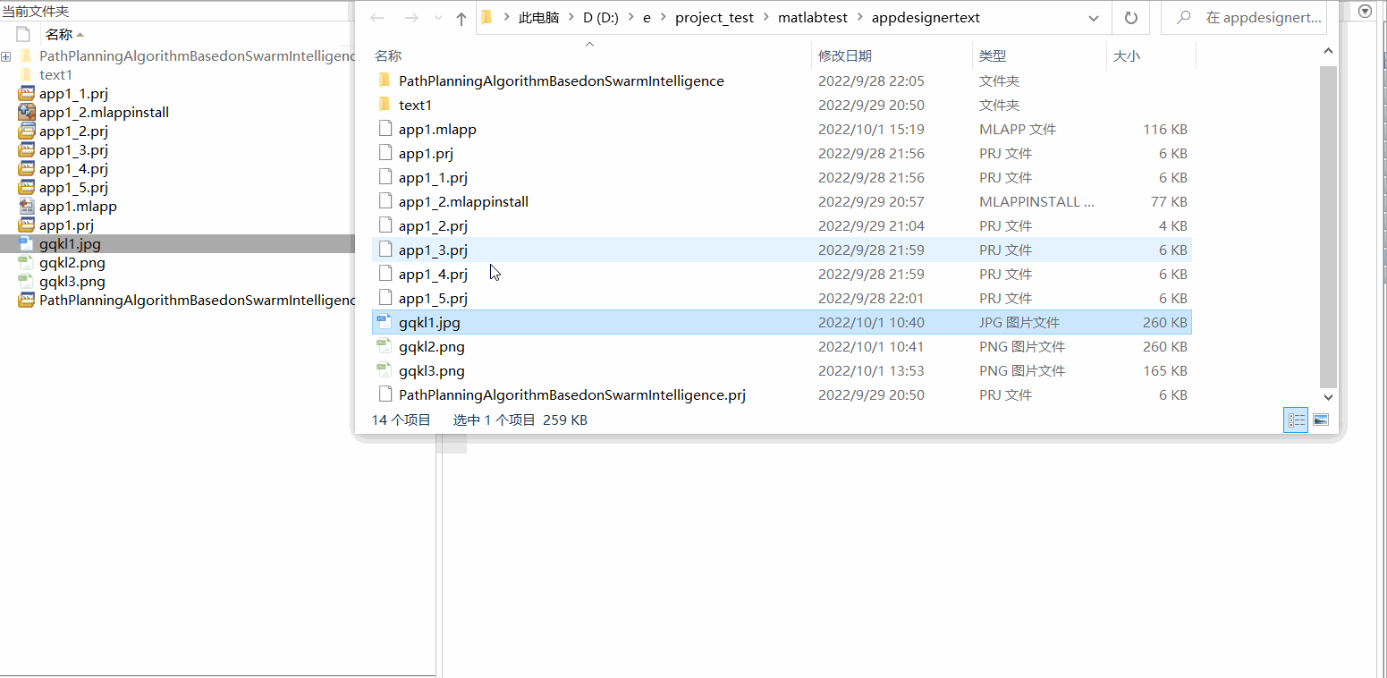The height and width of the screenshot is (678, 1387).
Task: Select app1_1.prj file in Explorer
Action: [782, 177]
